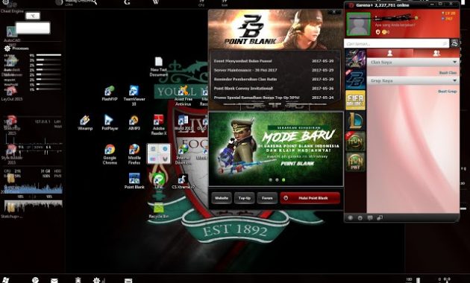
Task: Switch to the single-person friends tab
Action: [x=389, y=54]
